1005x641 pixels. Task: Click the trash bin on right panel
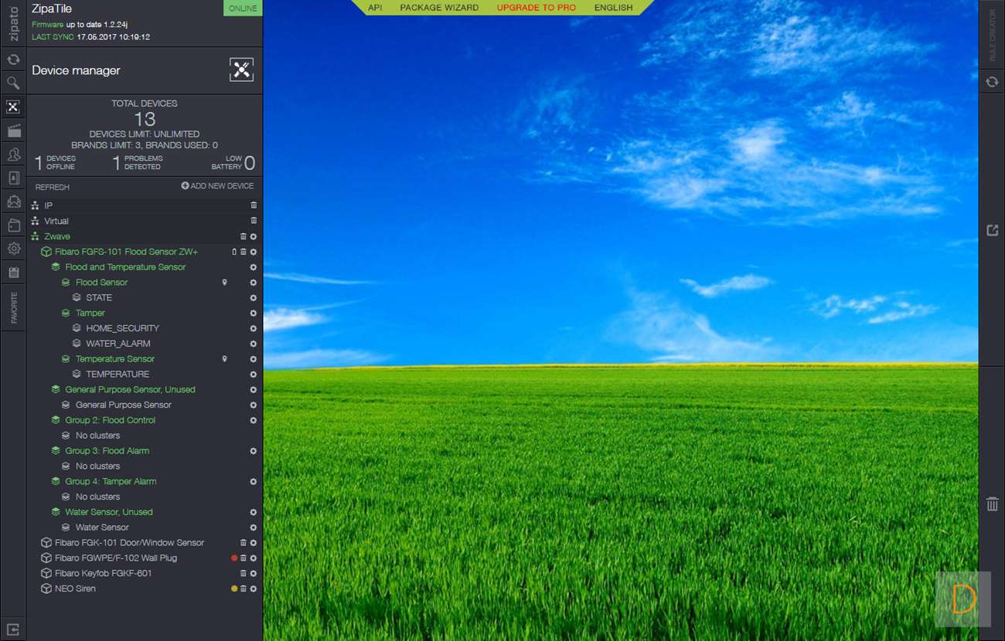tap(992, 504)
